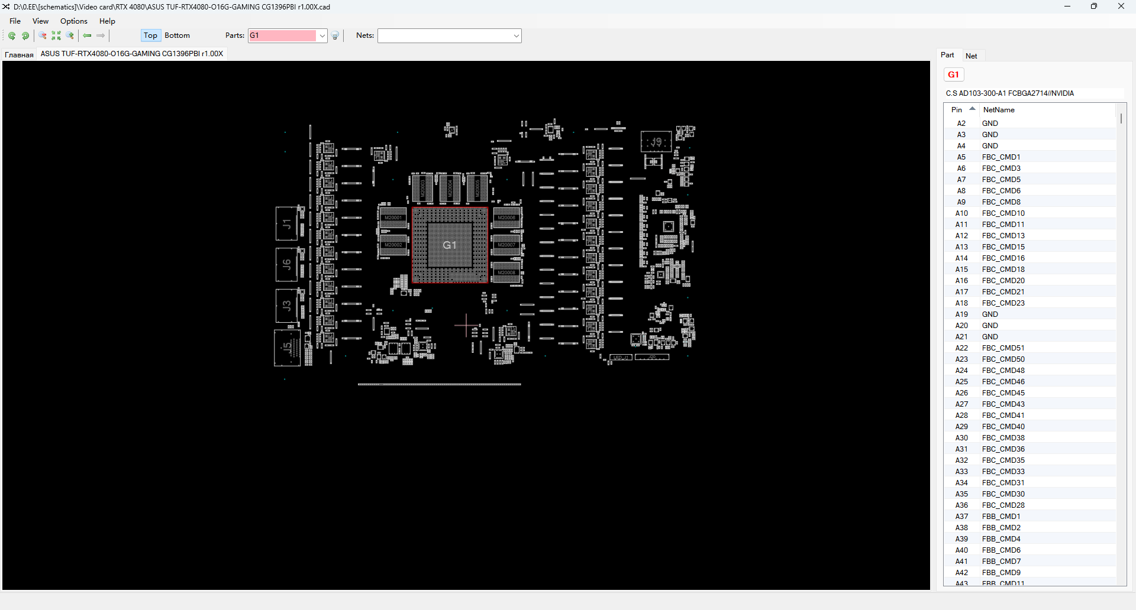This screenshot has width=1136, height=610.
Task: Select pin row A33 FBC_CMD33
Action: (1030, 472)
